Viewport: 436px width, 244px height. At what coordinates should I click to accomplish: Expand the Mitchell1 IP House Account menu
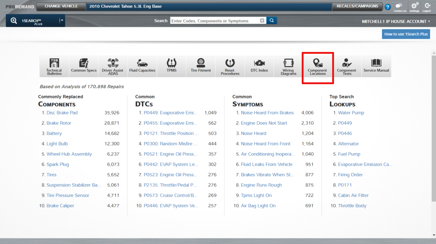[x=396, y=22]
